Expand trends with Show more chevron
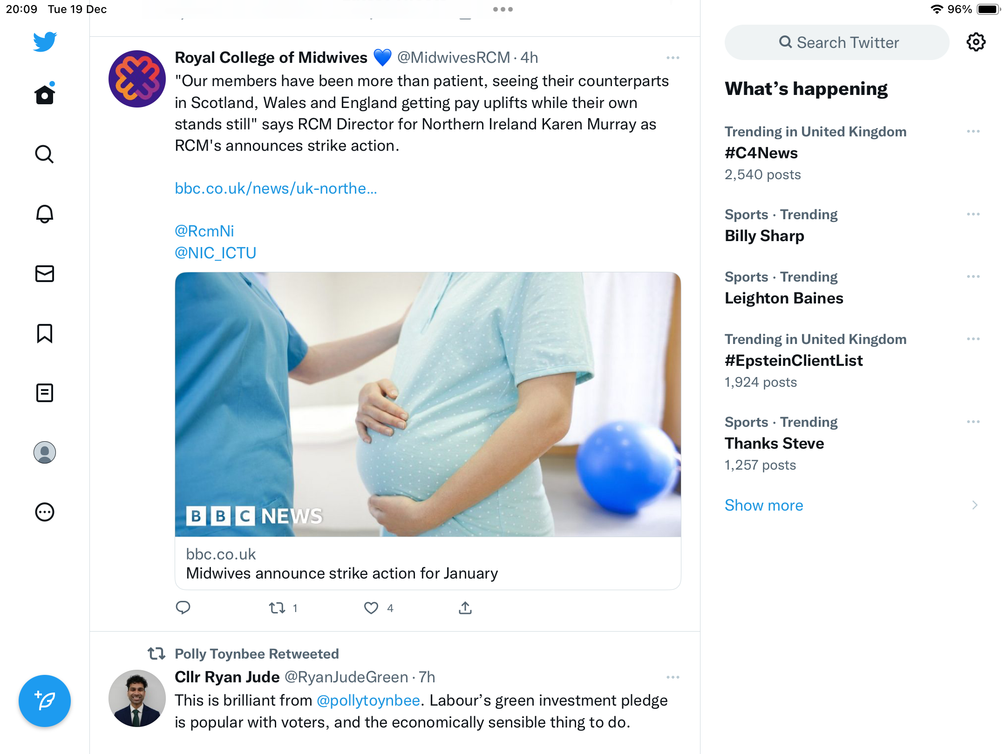 (x=974, y=505)
